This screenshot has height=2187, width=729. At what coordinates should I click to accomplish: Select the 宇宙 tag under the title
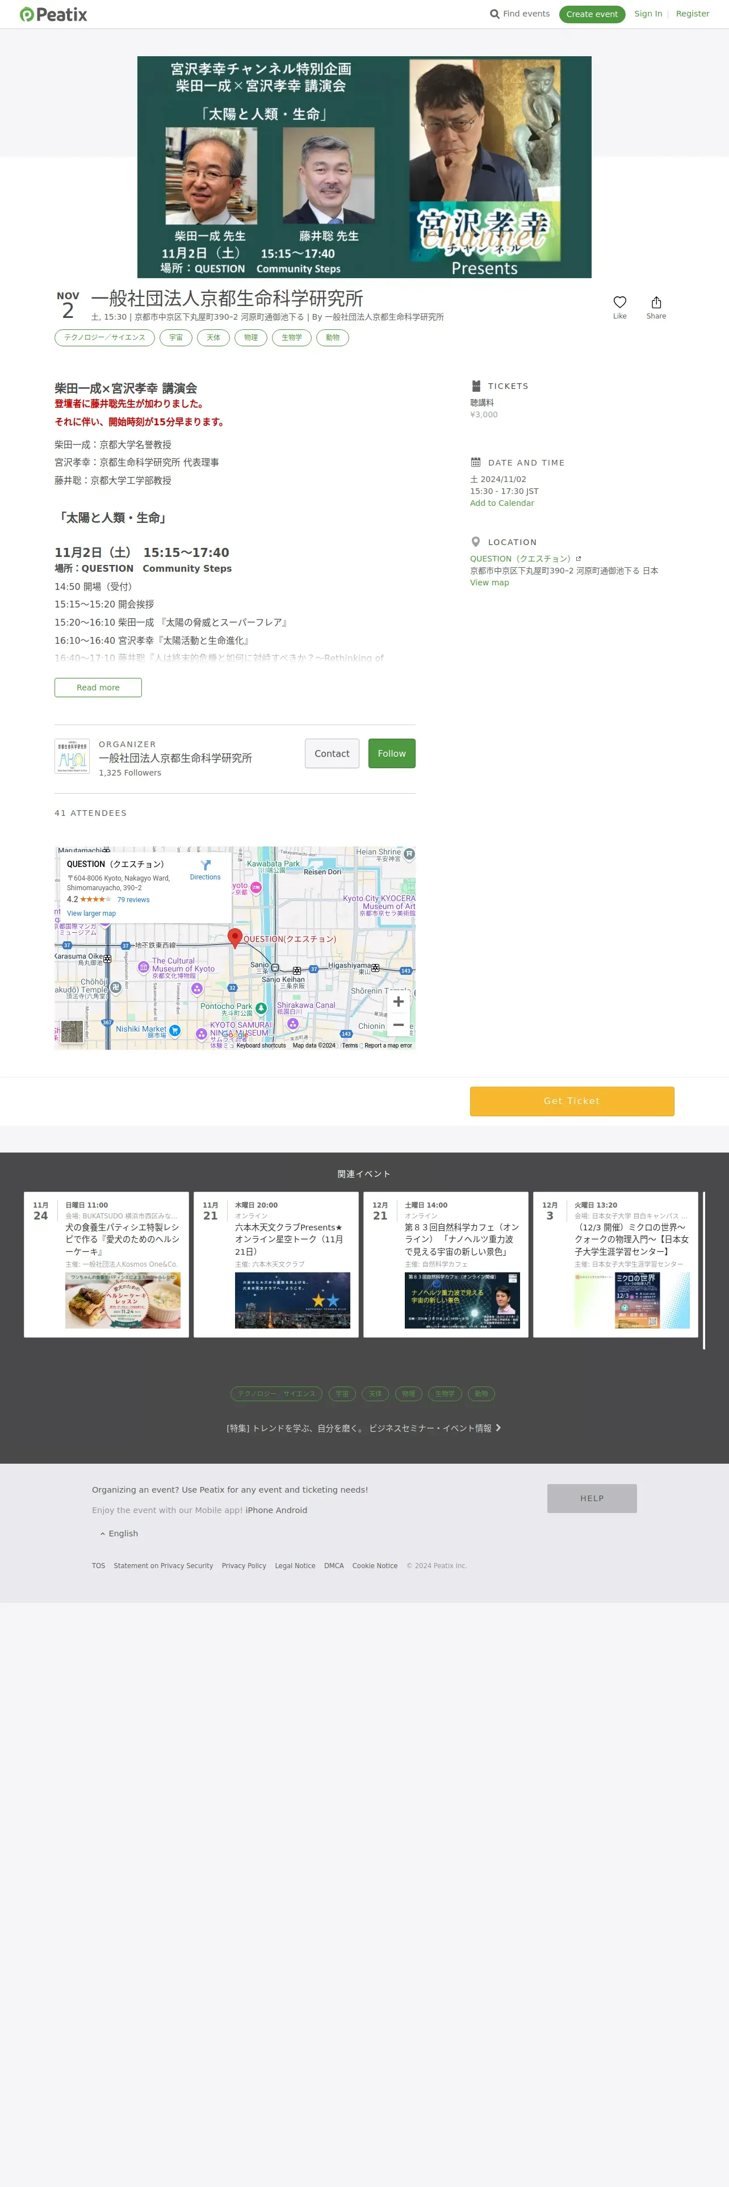click(175, 338)
